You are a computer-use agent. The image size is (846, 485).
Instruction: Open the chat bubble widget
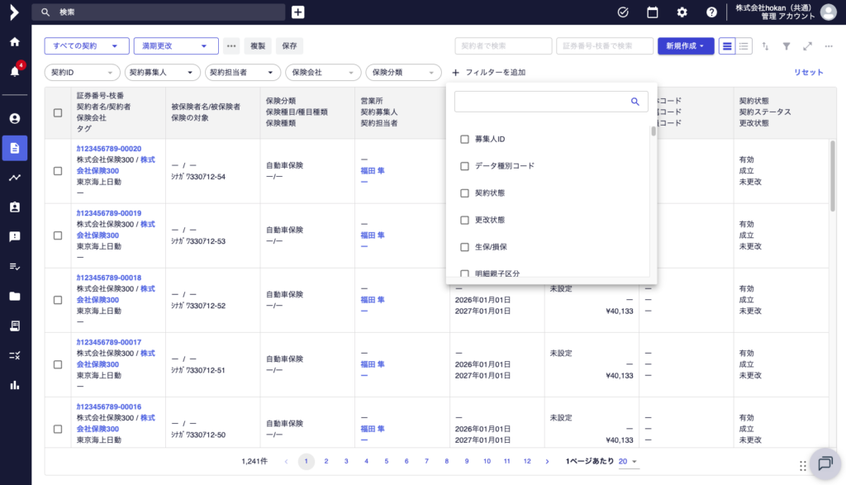pyautogui.click(x=824, y=464)
